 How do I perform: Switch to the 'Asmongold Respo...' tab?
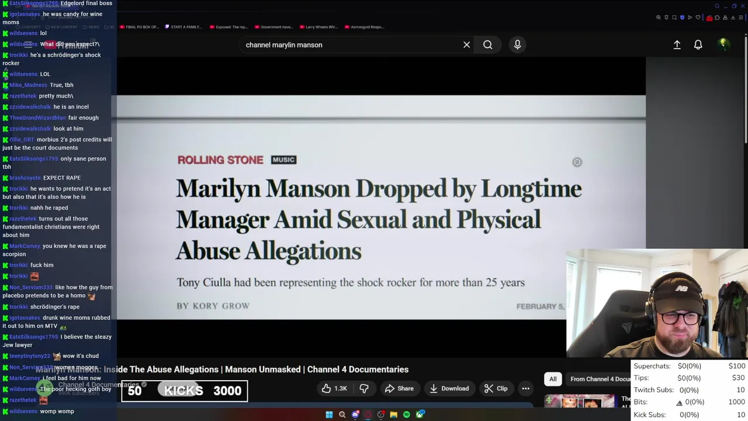pos(363,27)
